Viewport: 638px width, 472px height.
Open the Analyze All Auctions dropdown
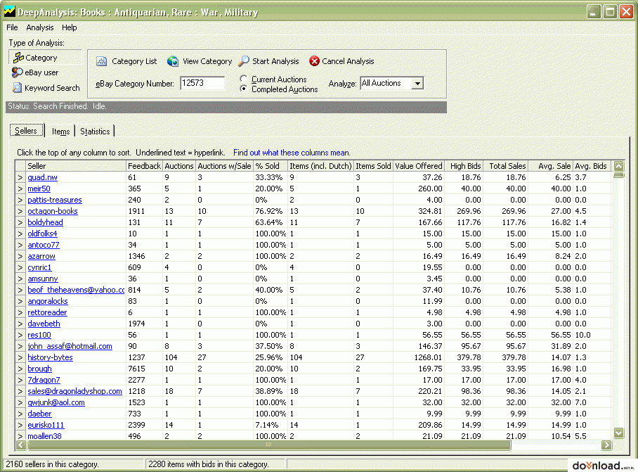(417, 84)
